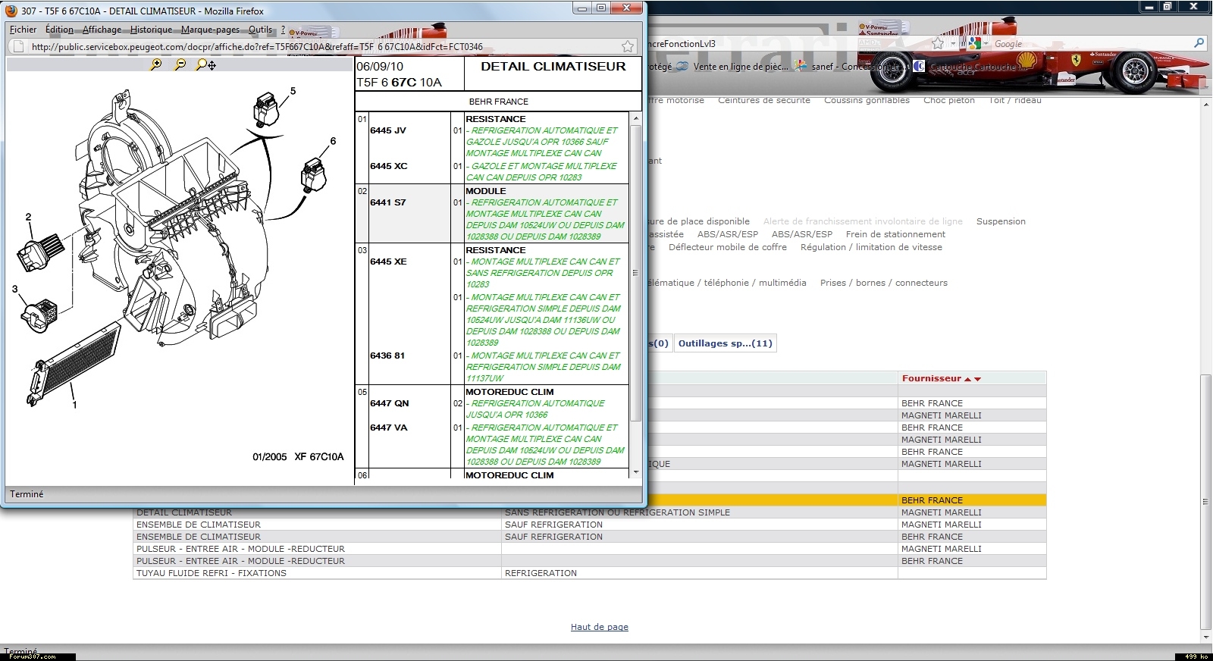
Task: Switch to Outillages sp...(11) tab
Action: coord(726,343)
